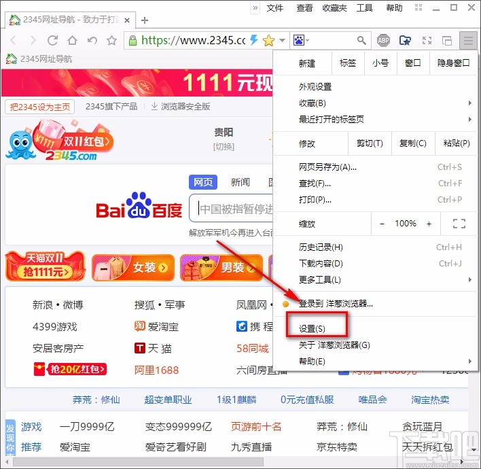The width and height of the screenshot is (481, 469).
Task: Open Baidu paw search engine selector
Action: 301,40
